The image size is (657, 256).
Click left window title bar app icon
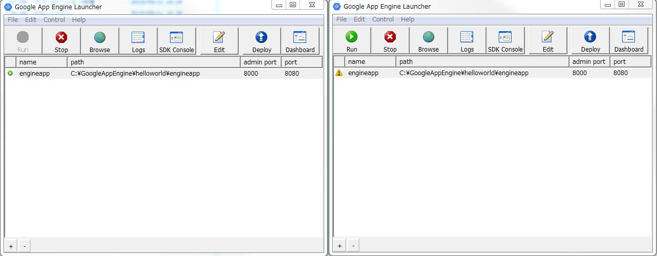(x=8, y=7)
